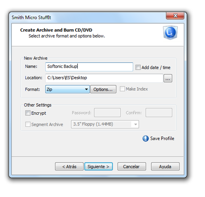
Task: Cancel the wizard with Cancelar
Action: pyautogui.click(x=131, y=167)
